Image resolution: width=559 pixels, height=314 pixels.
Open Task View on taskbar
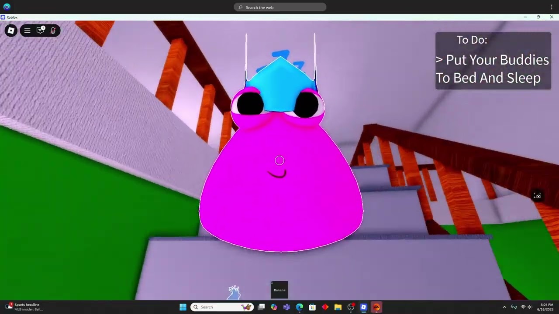click(x=261, y=307)
